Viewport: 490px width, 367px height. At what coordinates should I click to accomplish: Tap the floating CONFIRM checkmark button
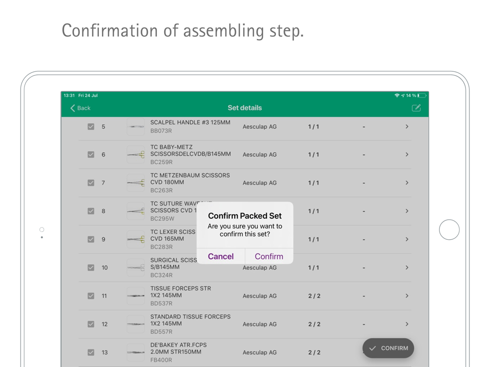click(388, 348)
